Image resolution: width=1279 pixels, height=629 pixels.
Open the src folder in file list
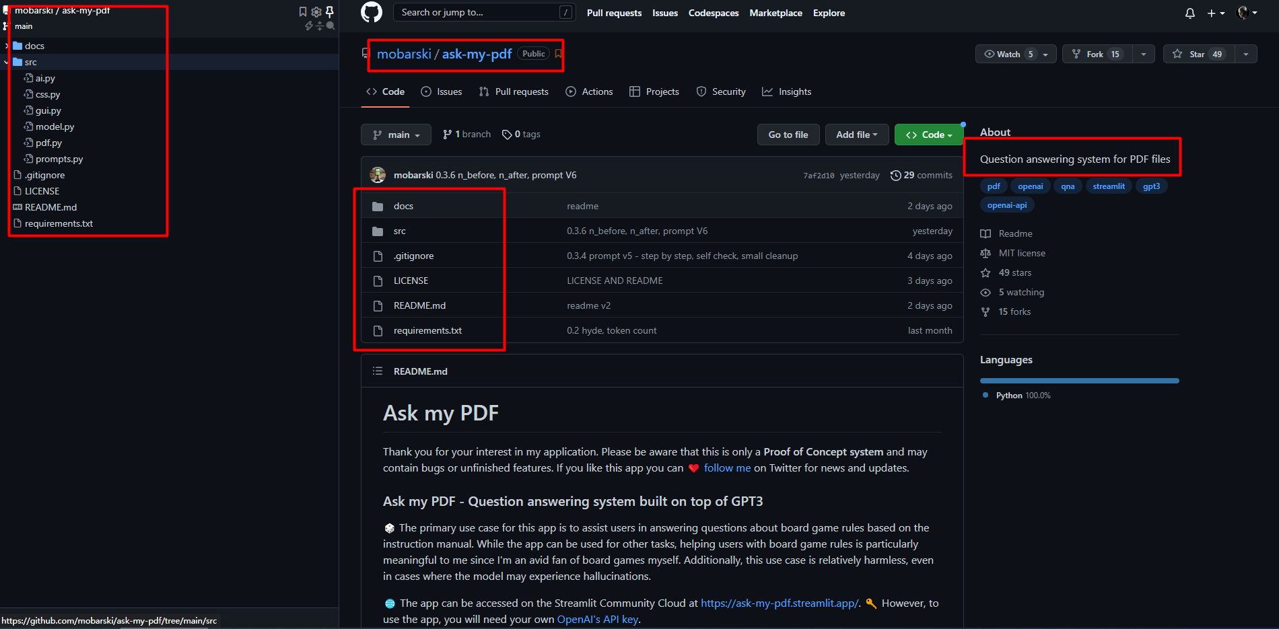pos(400,231)
